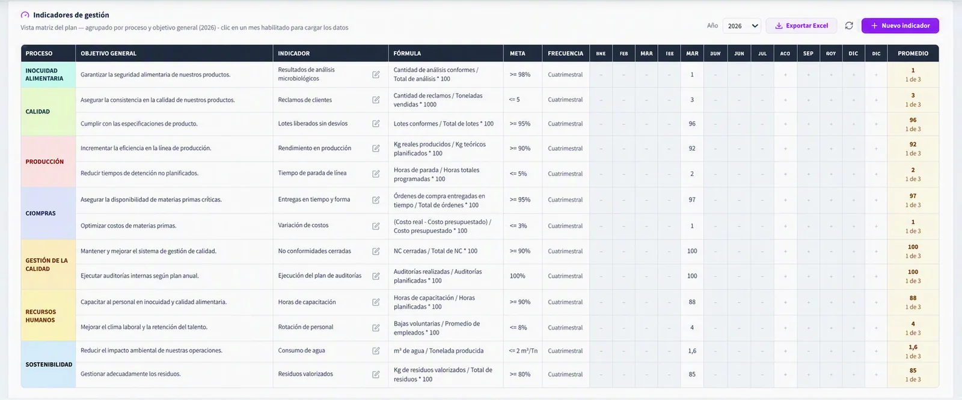Edit the Horas de capacitación indicator

pos(376,302)
